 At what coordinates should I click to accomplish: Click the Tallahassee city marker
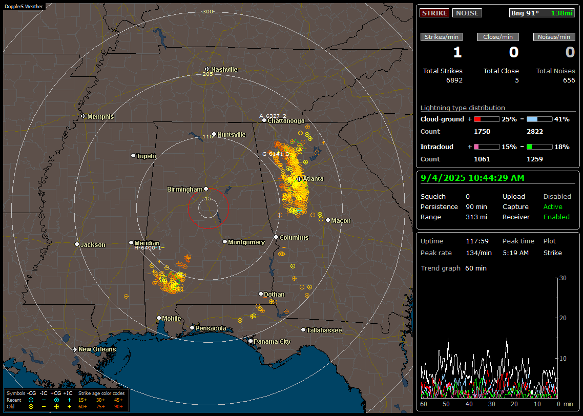click(303, 330)
